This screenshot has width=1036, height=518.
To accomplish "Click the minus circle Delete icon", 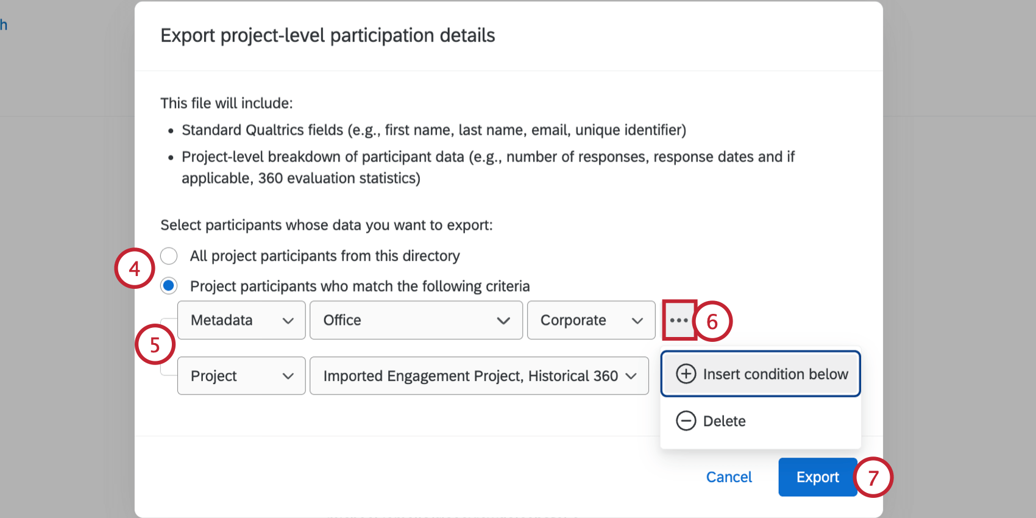I will [686, 420].
